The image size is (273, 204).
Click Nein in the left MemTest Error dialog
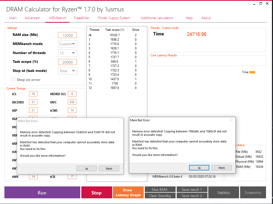coord(109,168)
